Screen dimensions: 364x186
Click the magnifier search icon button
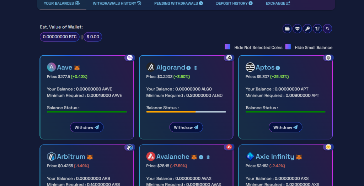tap(327, 29)
